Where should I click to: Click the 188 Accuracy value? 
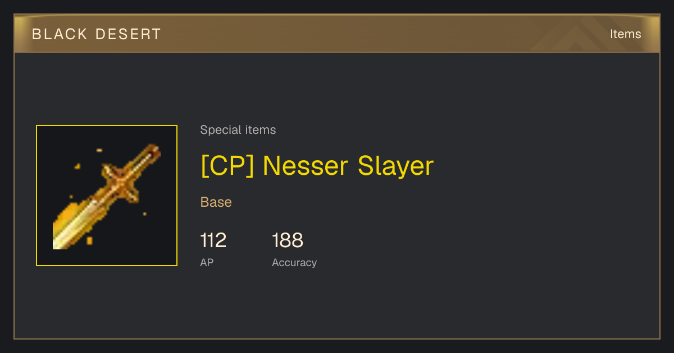288,240
